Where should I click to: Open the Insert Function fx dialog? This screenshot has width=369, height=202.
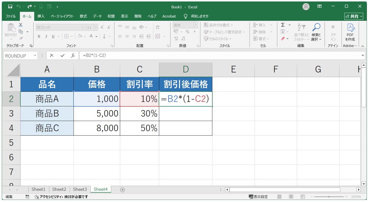click(x=73, y=56)
